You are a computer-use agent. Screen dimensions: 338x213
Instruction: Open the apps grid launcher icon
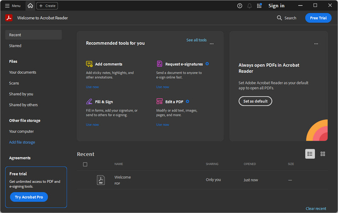pyautogui.click(x=259, y=6)
